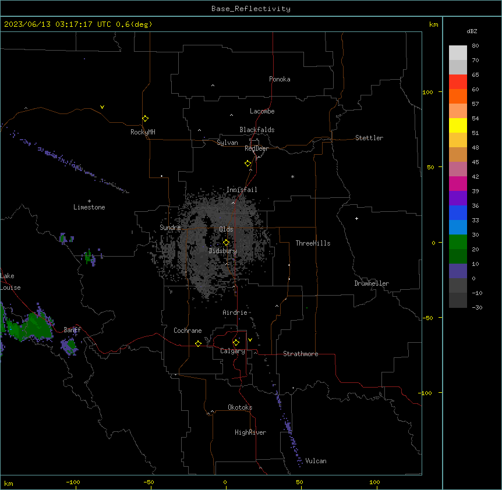The width and height of the screenshot is (502, 490).
Task: Click the Didsbury city label
Action: (x=223, y=251)
